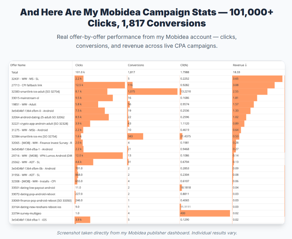The height and width of the screenshot is (239, 292).
Task: Sort by the Clicks column header
Action: pos(79,65)
